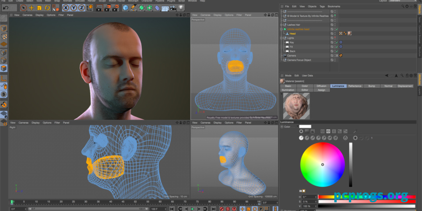Click the Floor environment icon
Screen dimensions: 422x211
click(165, 8)
